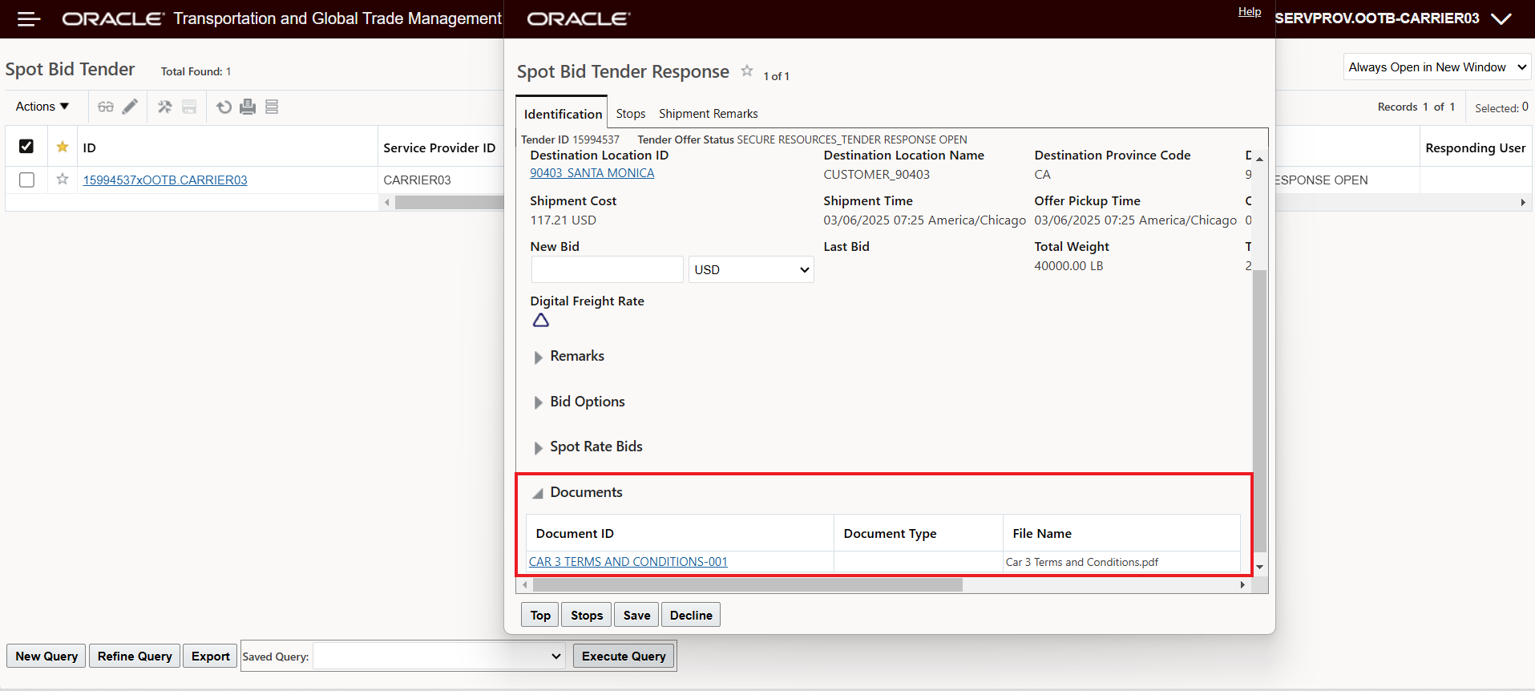Image resolution: width=1535 pixels, height=691 pixels.
Task: Open the Saved Query dropdown
Action: click(438, 657)
